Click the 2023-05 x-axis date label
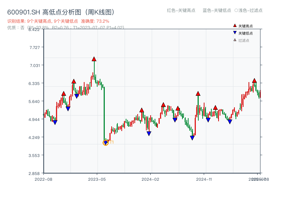 pyautogui.click(x=97, y=179)
